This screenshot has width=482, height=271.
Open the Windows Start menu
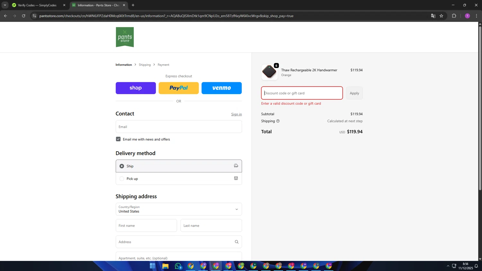(x=152, y=266)
